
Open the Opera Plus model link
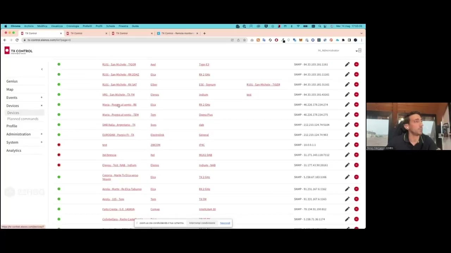coord(206,115)
